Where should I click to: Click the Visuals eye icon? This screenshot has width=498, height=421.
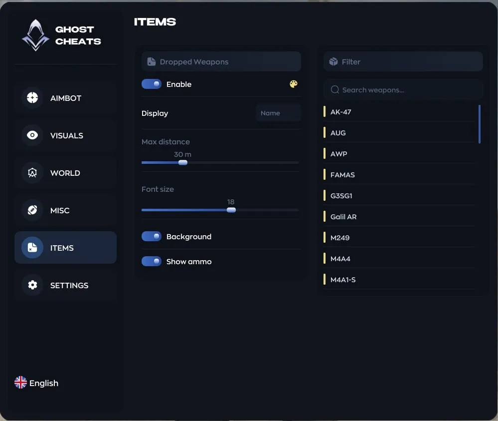pos(32,135)
